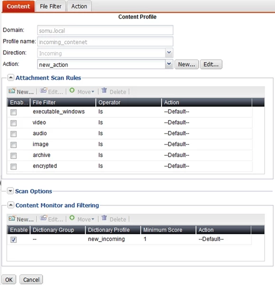Click New icon in Content Monitor toolbar
Viewport: 275px width, 285px height.
click(12, 218)
